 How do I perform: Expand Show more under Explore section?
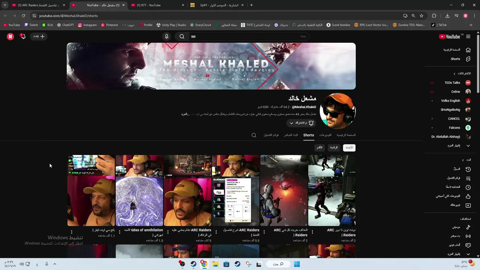458,254
